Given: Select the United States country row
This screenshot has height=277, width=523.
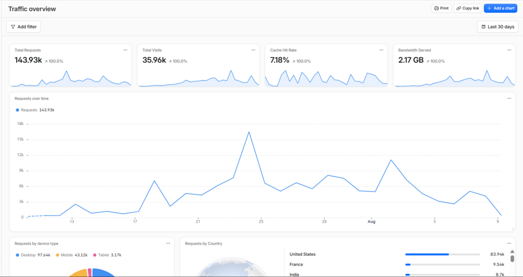Looking at the screenshot, I should pyautogui.click(x=396, y=254).
